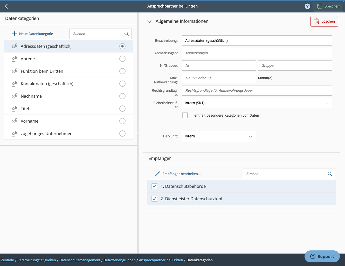
Task: Collapse the Allgemeine Informationen section
Action: 149,22
